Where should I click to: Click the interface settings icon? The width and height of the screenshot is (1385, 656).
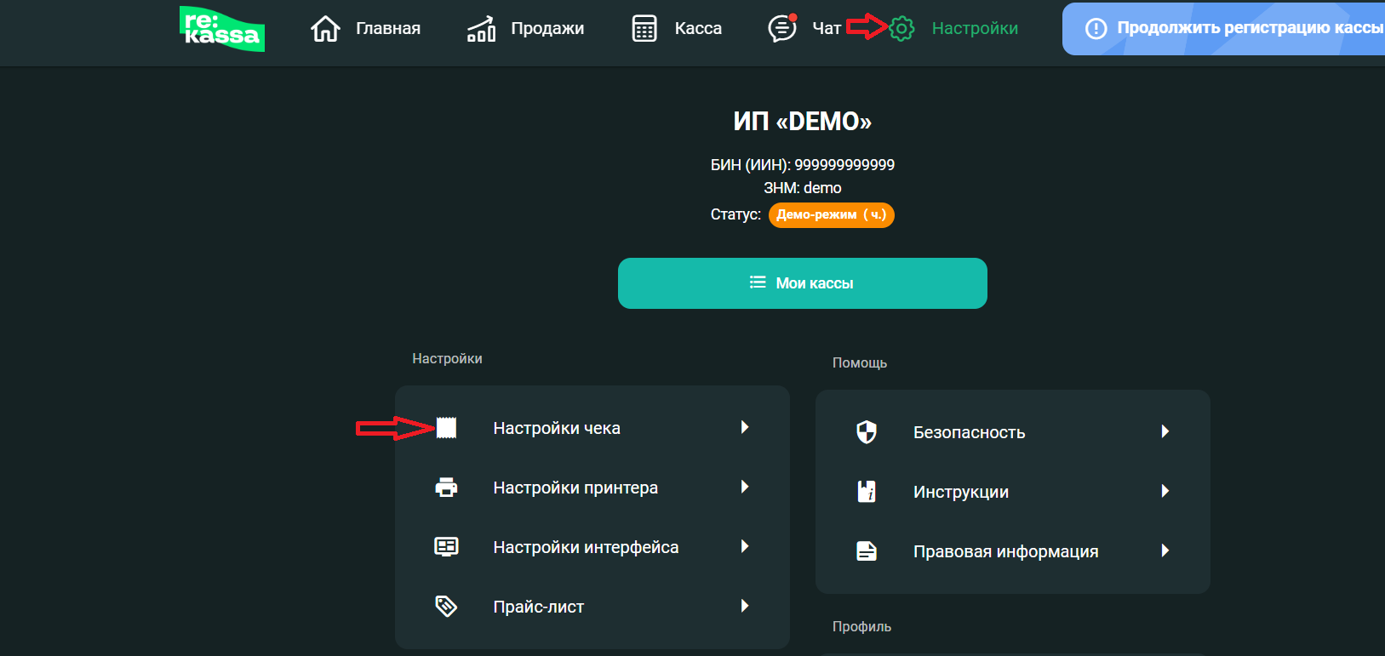point(447,547)
